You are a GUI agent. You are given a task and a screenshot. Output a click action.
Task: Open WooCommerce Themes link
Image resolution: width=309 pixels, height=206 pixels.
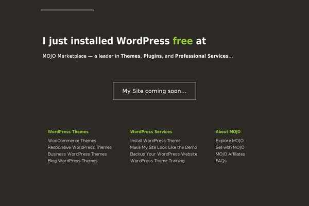(72, 141)
